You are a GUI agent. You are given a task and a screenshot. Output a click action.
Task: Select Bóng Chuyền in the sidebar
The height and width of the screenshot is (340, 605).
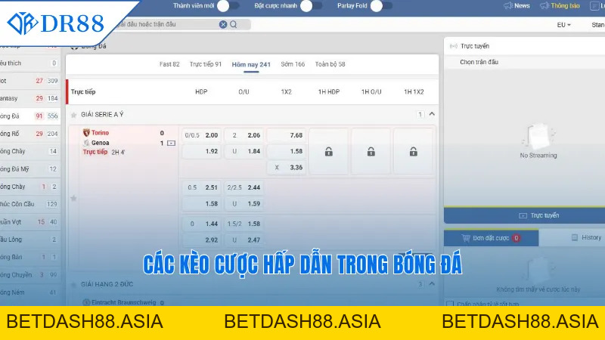[30, 275]
